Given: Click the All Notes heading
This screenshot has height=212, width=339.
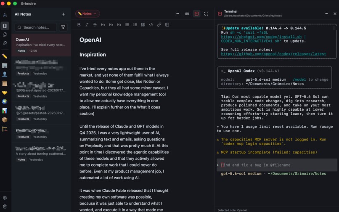Looking at the screenshot, I should (23, 14).
